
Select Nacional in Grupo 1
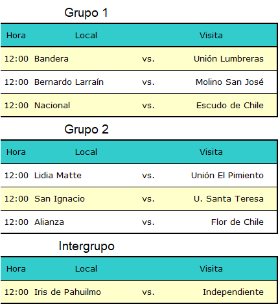(52, 106)
